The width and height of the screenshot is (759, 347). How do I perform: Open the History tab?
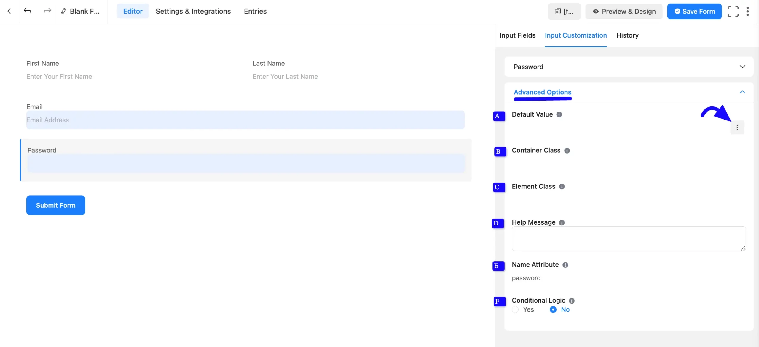point(627,35)
